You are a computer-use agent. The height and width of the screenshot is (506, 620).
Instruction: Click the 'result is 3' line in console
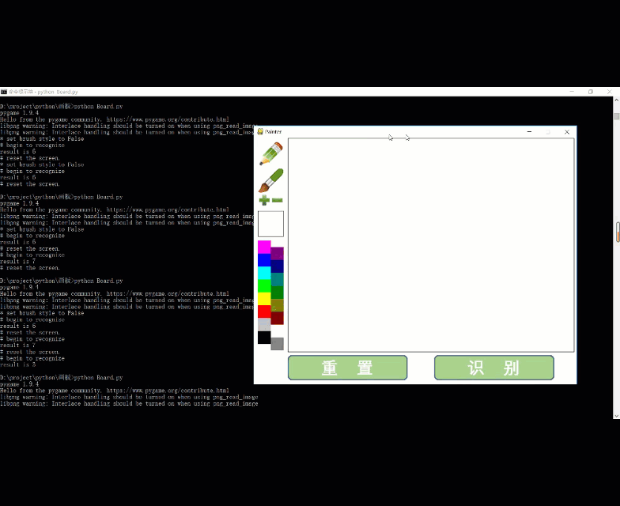point(17,364)
